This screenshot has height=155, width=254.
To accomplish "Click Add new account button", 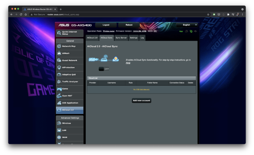I will (x=142, y=100).
